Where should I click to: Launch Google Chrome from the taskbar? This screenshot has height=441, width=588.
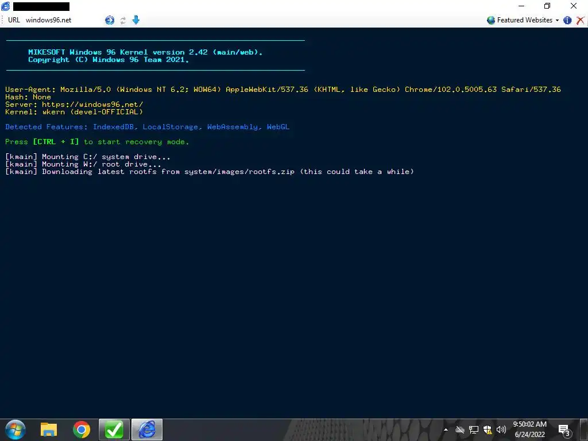(x=82, y=430)
